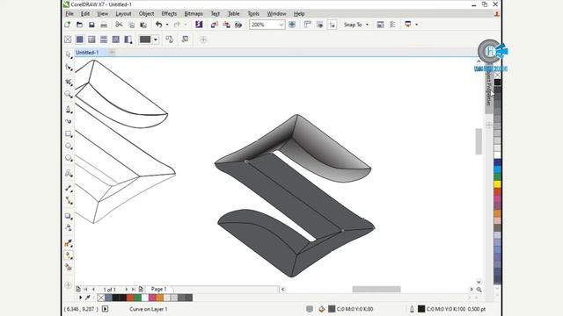Choose the No fill type
Viewport: 563px width, 316px height.
(68, 39)
